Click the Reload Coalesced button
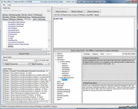 pyautogui.click(x=61, y=11)
